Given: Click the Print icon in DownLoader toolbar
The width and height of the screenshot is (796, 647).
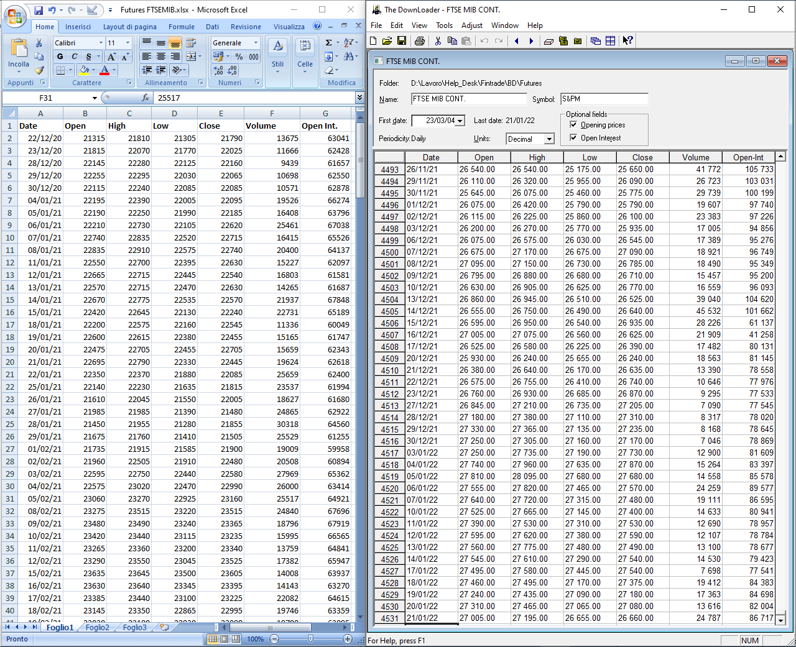Looking at the screenshot, I should point(420,41).
